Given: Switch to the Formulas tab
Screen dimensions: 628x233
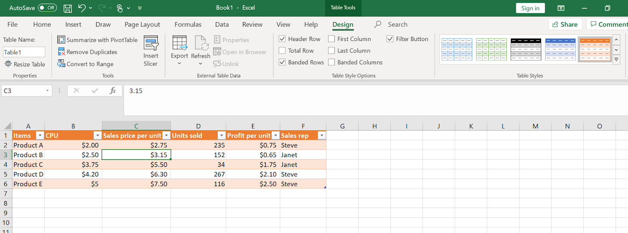Looking at the screenshot, I should 188,24.
